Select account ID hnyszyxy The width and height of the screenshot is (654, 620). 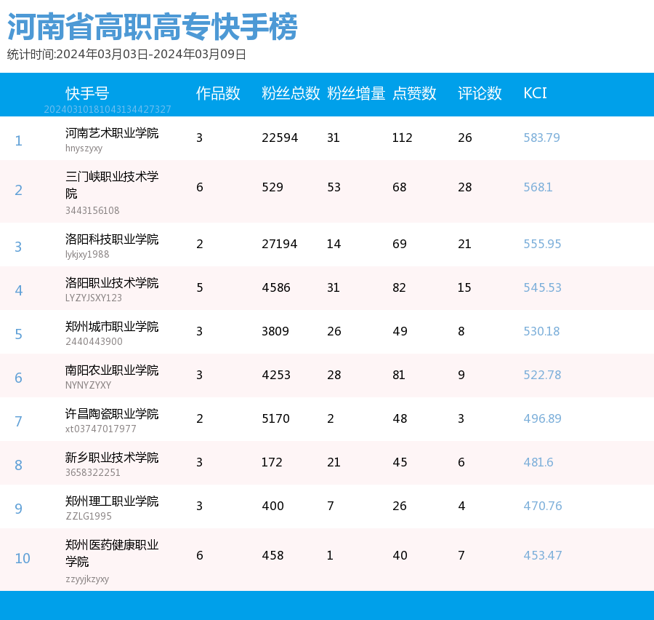click(84, 148)
